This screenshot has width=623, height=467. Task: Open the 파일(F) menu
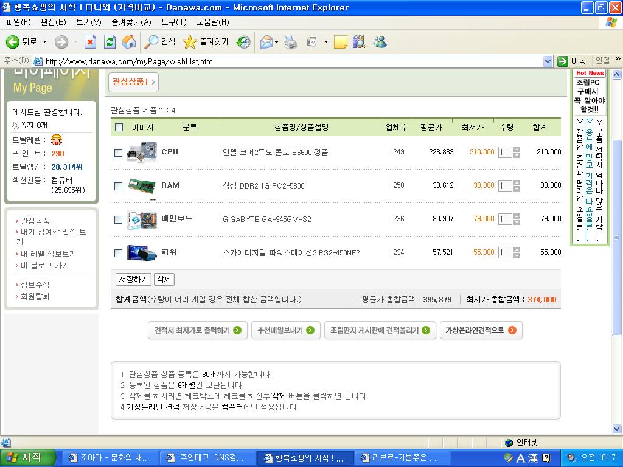[19, 22]
